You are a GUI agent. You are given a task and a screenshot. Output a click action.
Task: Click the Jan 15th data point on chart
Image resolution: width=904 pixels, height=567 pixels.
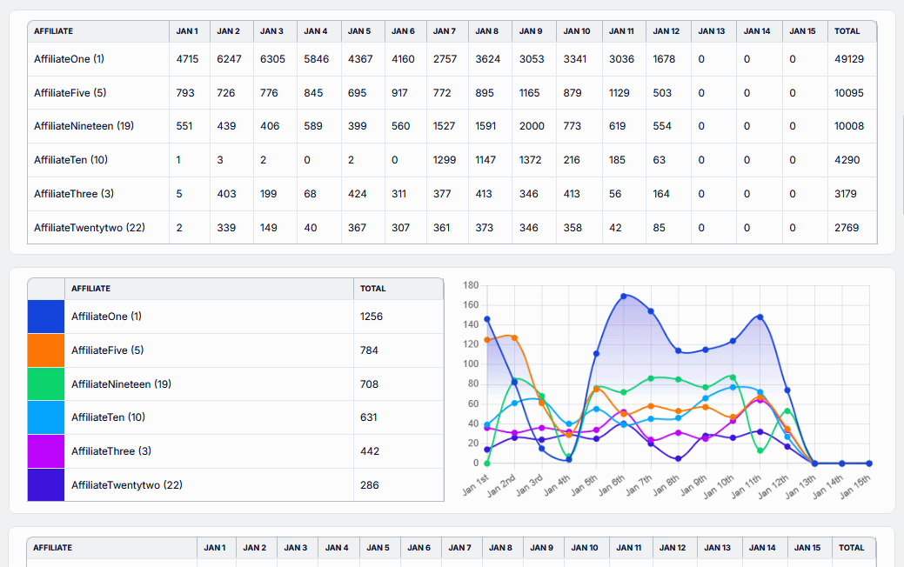pos(869,464)
